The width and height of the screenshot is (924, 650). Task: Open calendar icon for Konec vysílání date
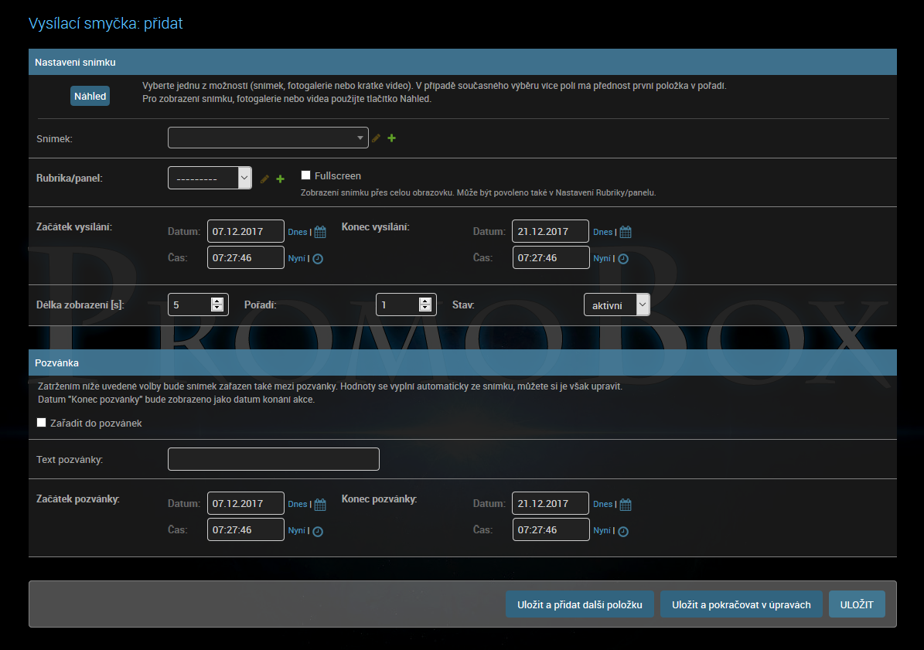tap(626, 232)
